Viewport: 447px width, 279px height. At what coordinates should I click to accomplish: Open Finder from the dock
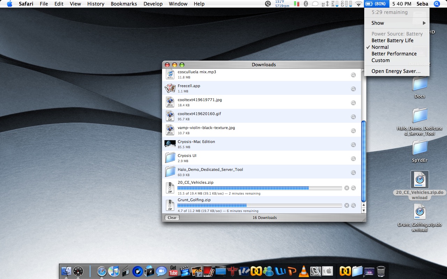coord(66,271)
